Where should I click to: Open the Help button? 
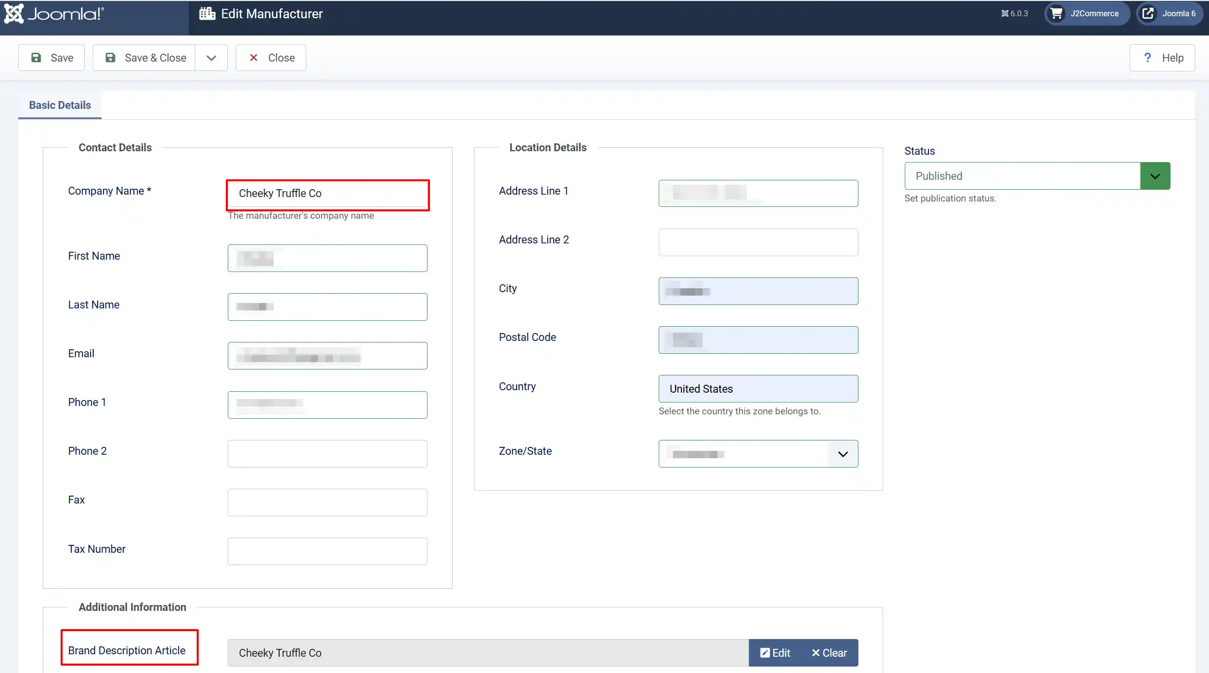1162,58
